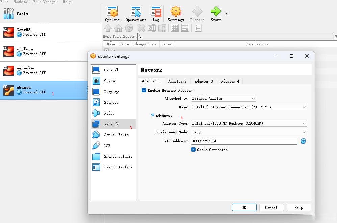This screenshot has height=223, width=337.
Task: Open the Start button dropdown arrow
Action: (x=226, y=14)
